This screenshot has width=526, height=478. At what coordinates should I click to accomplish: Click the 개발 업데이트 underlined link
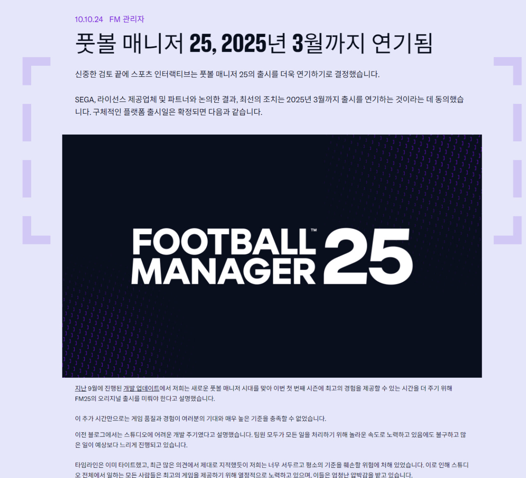[x=141, y=388]
